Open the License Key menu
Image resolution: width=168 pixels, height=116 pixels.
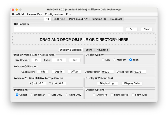pyautogui.click(x=35, y=14)
